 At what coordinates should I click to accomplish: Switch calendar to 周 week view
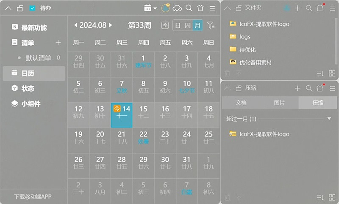(x=187, y=25)
